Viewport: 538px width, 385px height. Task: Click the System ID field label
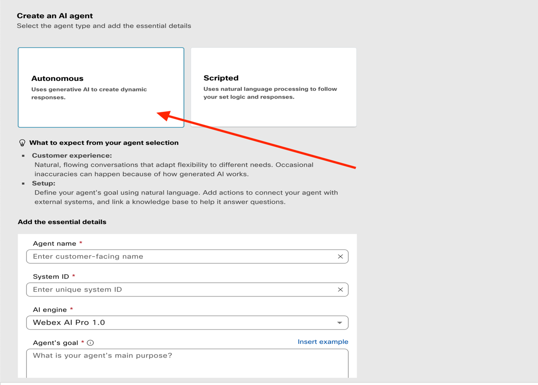[x=51, y=277]
